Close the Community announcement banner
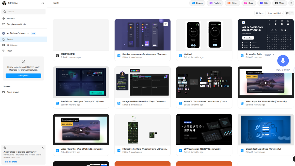The width and height of the screenshot is (295, 166). 43,147
